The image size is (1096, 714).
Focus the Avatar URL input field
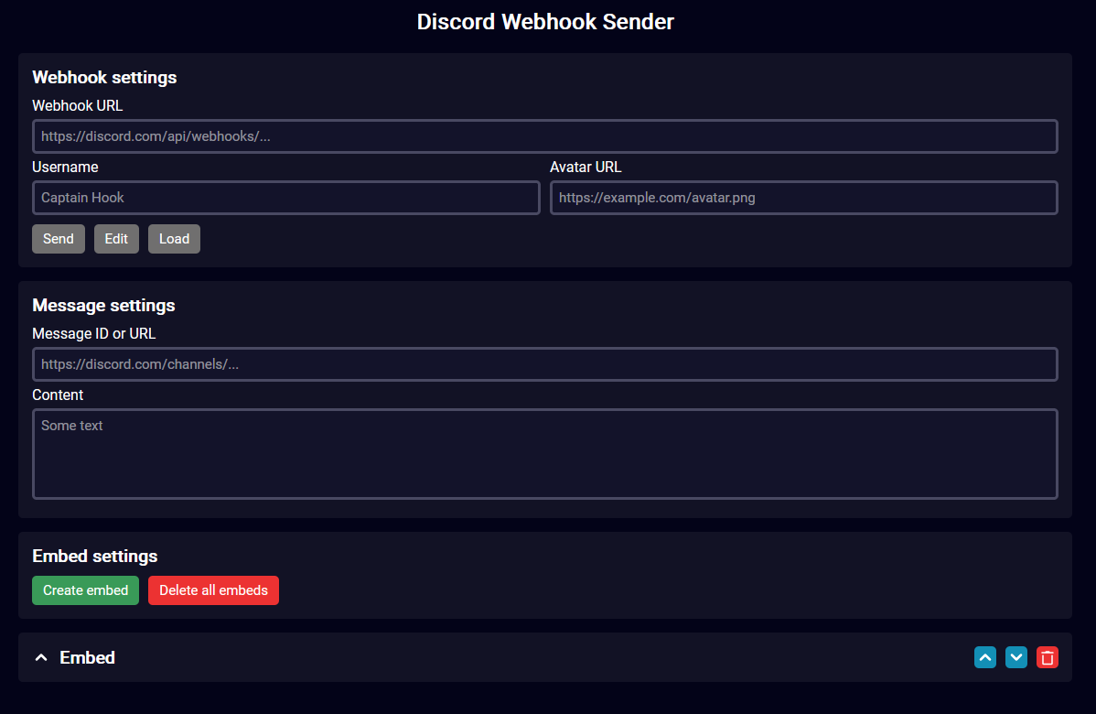click(x=804, y=198)
